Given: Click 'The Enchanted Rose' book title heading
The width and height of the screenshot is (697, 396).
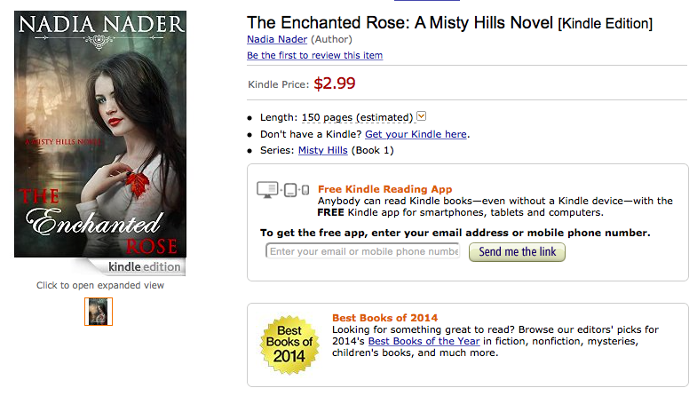Looking at the screenshot, I should click(x=400, y=22).
